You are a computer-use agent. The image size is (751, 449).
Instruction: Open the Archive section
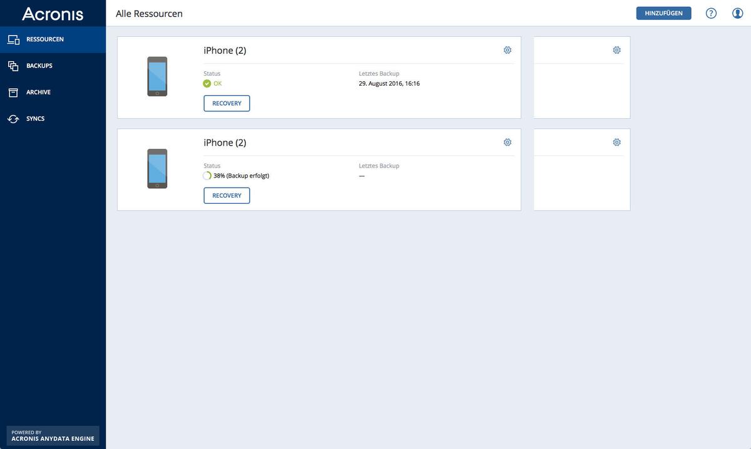tap(53, 92)
